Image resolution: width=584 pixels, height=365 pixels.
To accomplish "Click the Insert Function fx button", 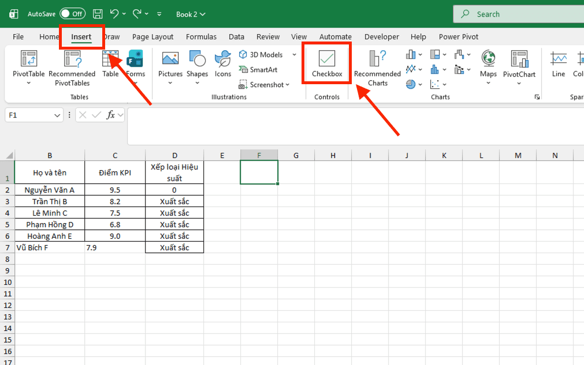I will pos(110,115).
